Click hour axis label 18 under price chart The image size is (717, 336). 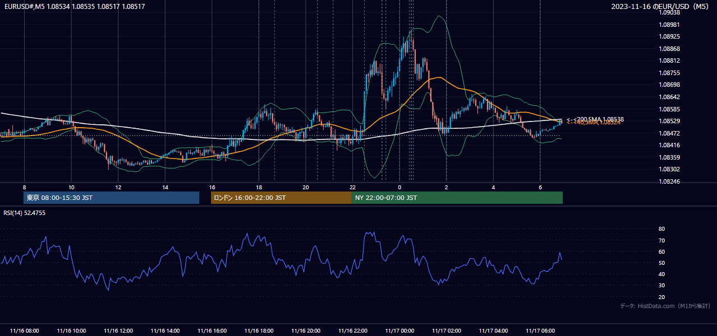click(x=259, y=187)
